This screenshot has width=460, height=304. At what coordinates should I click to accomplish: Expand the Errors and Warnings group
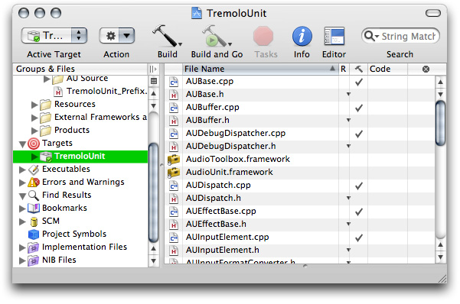(x=22, y=183)
